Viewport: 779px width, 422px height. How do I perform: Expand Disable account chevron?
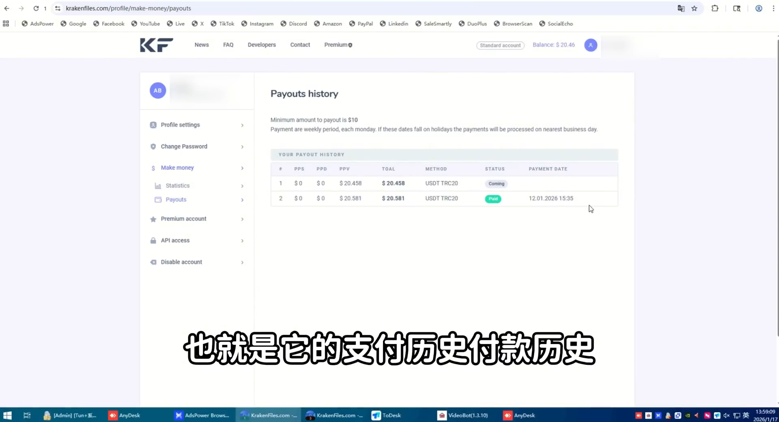coord(242,263)
